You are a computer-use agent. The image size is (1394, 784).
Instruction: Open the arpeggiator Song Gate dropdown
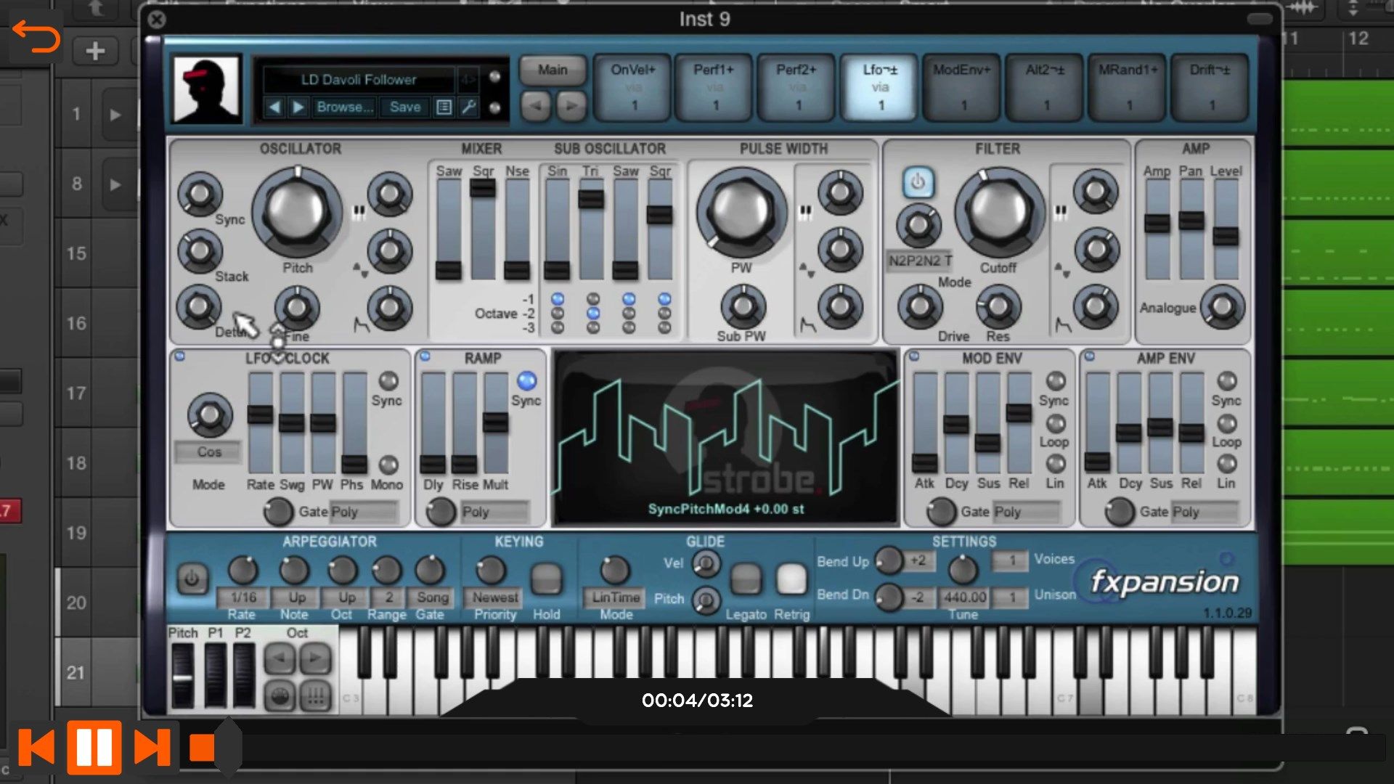coord(432,597)
